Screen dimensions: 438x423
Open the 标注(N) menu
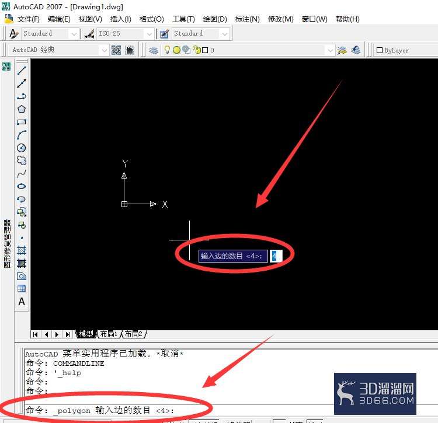pos(248,19)
